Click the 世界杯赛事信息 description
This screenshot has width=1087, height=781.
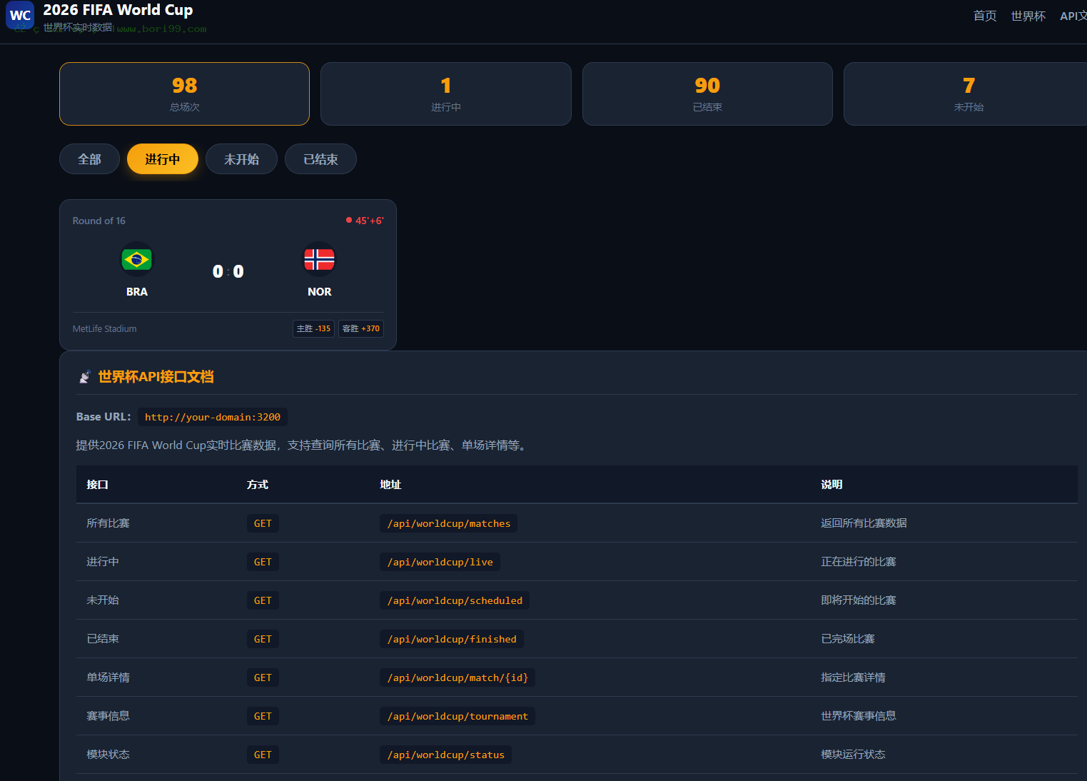859,716
